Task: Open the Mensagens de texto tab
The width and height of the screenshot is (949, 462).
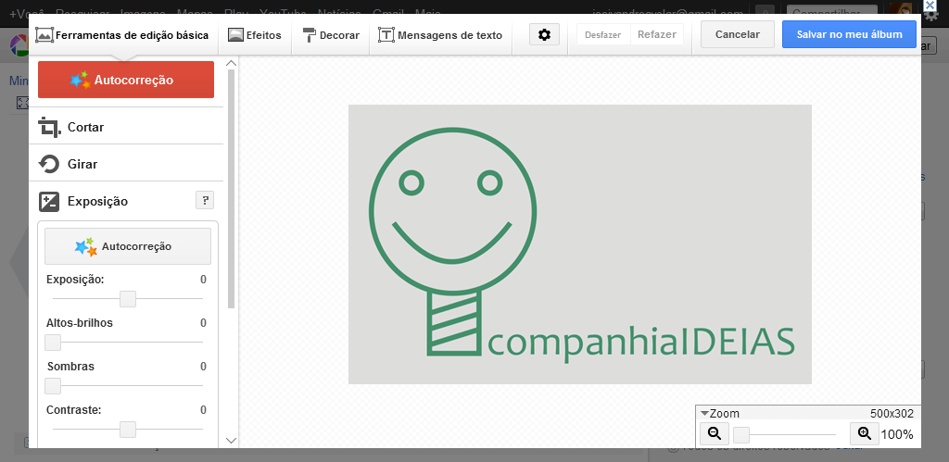Action: 440,35
